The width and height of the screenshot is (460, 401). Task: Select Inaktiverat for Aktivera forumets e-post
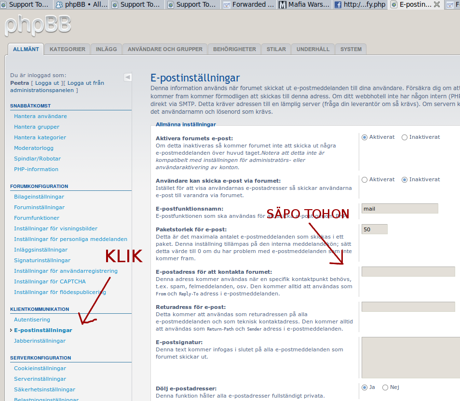pos(405,137)
